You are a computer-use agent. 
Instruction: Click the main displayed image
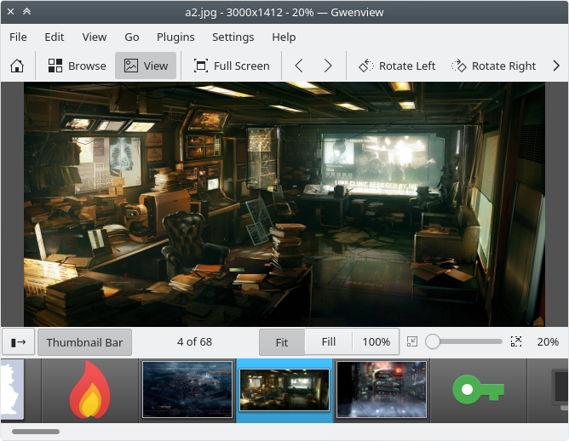(284, 204)
